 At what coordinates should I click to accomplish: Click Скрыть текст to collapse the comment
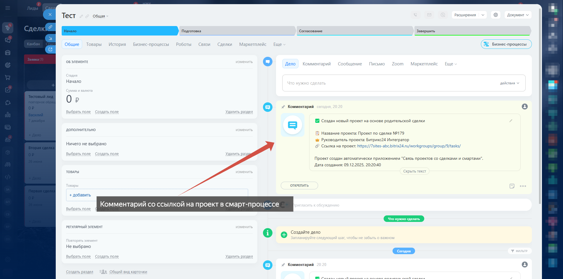[414, 171]
